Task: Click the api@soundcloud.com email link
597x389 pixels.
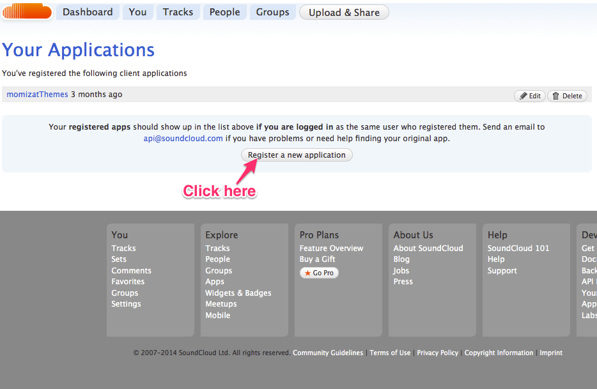Action: (x=183, y=139)
